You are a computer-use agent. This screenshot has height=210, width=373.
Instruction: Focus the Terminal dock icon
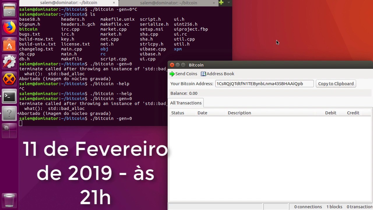(9, 97)
